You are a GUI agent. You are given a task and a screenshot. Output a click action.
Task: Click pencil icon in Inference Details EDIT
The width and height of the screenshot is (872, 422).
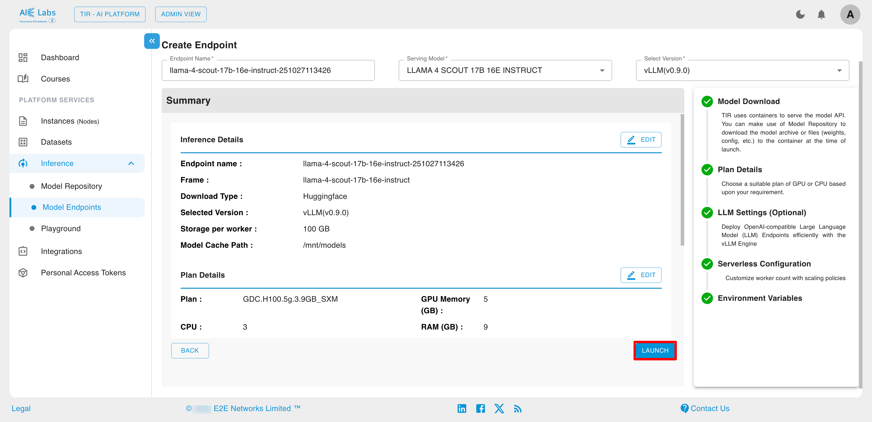(x=631, y=140)
